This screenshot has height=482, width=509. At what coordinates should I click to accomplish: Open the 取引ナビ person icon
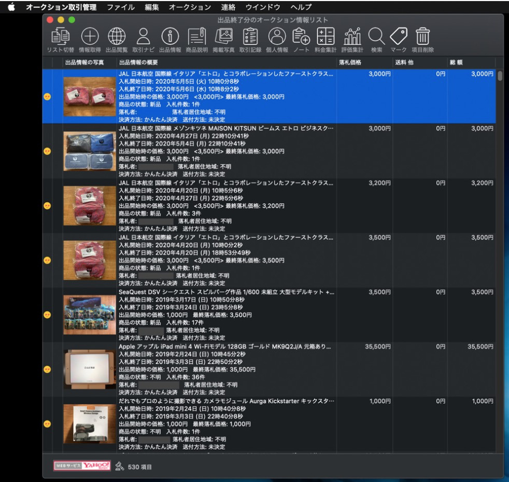click(143, 36)
